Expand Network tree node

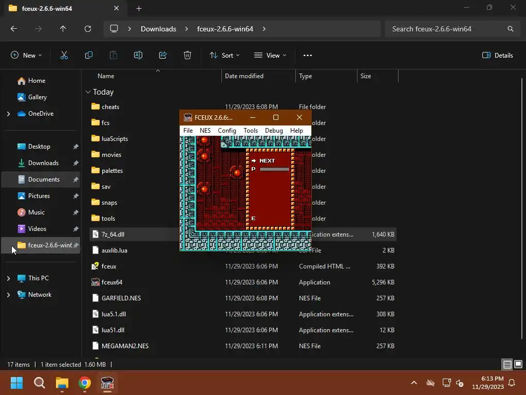pyautogui.click(x=8, y=295)
